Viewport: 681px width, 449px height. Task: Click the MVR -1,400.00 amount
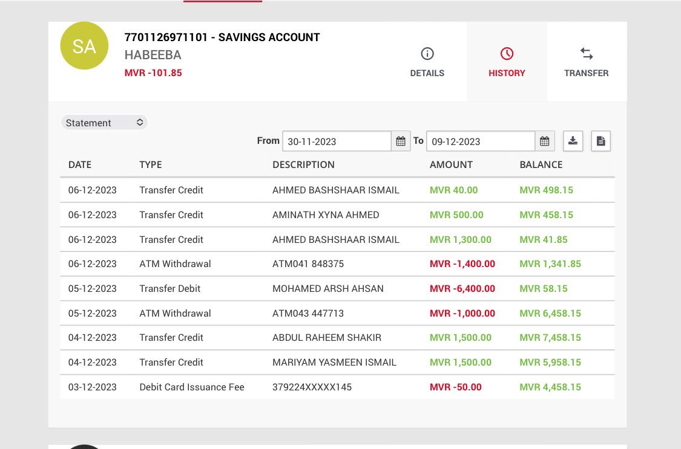462,264
